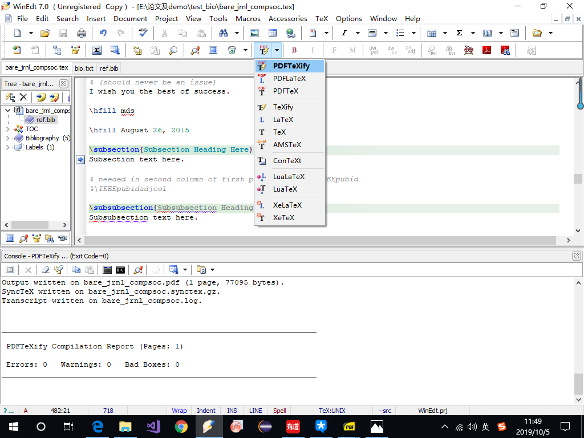Expand the TOC node in tree
The height and width of the screenshot is (438, 584).
[7, 129]
